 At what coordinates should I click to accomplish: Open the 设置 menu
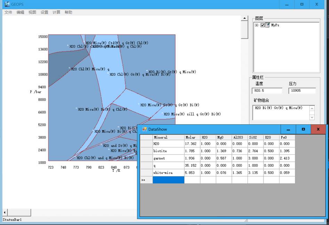[44, 12]
